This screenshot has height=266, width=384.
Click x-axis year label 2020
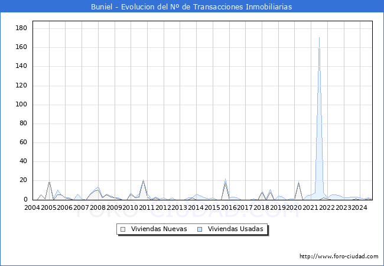(294, 207)
